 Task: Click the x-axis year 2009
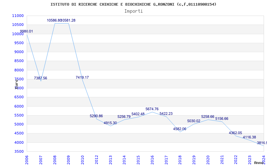69,160
